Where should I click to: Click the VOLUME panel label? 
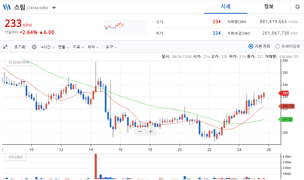(15, 157)
